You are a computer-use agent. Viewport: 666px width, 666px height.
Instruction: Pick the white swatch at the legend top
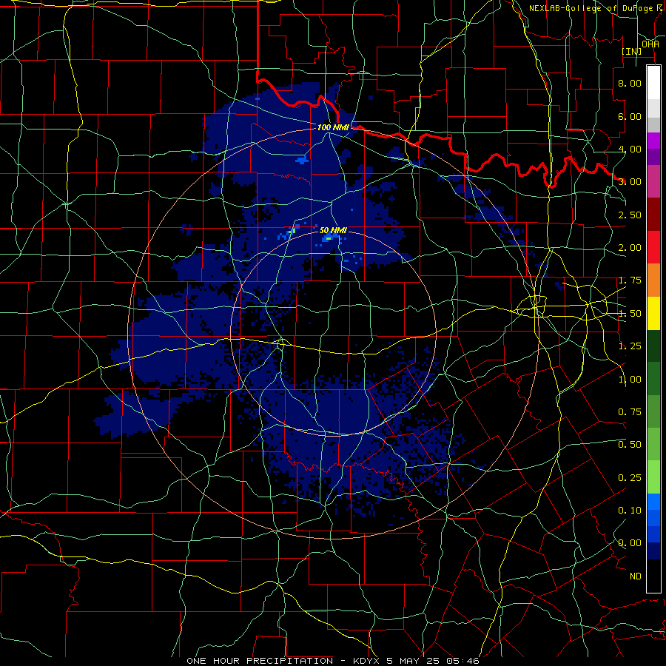(653, 82)
